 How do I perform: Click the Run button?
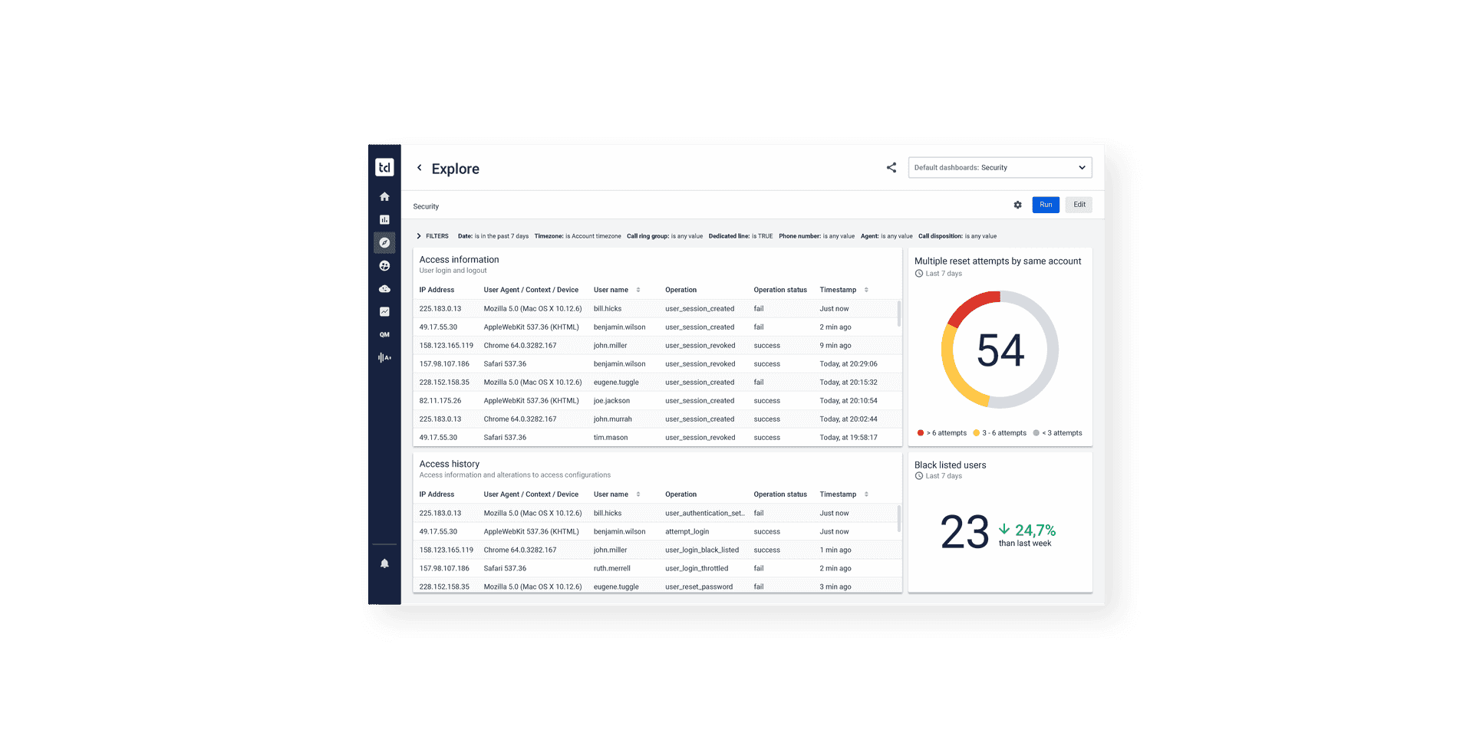[x=1045, y=205]
